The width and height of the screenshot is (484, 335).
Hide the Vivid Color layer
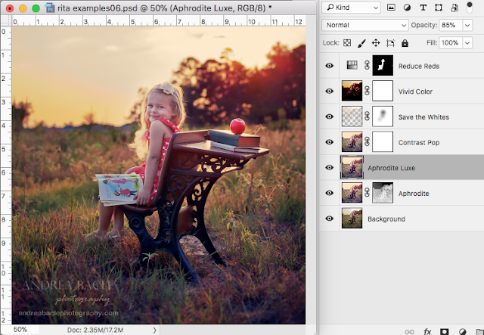click(x=330, y=91)
